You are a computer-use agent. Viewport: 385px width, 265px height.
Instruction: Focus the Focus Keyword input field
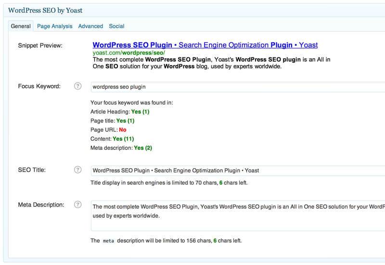(x=236, y=87)
